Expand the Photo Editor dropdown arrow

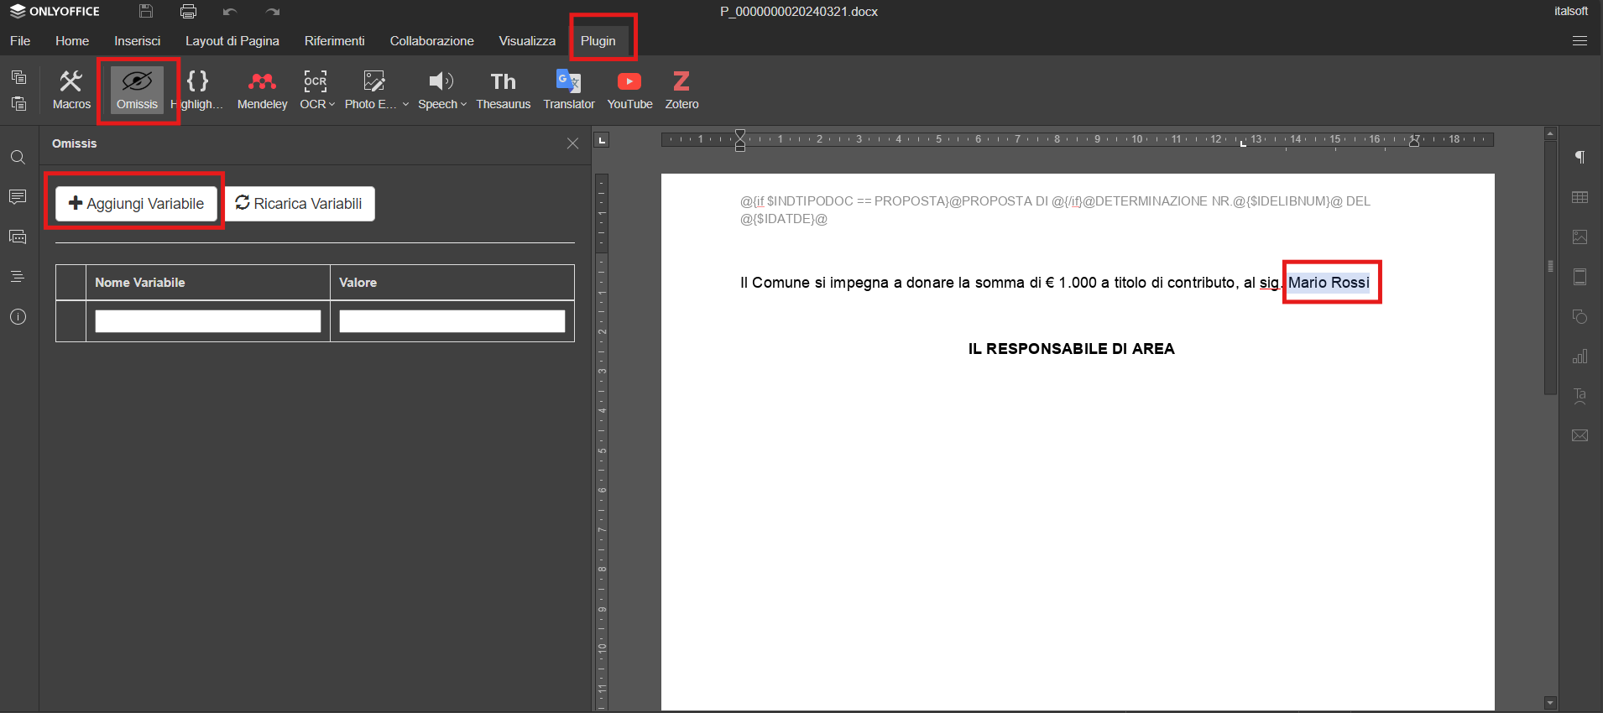[405, 104]
